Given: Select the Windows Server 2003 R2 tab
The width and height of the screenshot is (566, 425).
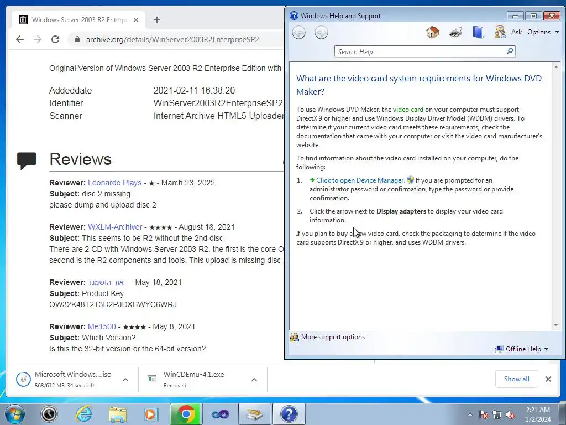Looking at the screenshot, I should coord(78,20).
